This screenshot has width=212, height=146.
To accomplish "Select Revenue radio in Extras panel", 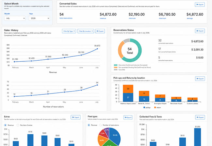I will tap(5, 125).
